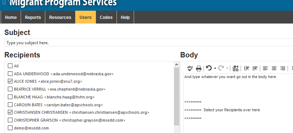Image resolution: width=293 pixels, height=133 pixels.
Task: Tick CHRISTOPHER GRAYSON recipient checkbox
Action: (10, 120)
